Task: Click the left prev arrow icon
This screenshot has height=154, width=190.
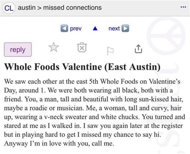Action: 64,28
